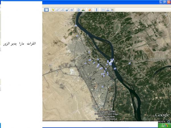Toggle the sidebar panel button
Screen dimensions: 171x128
pyautogui.click(x=46, y=10)
